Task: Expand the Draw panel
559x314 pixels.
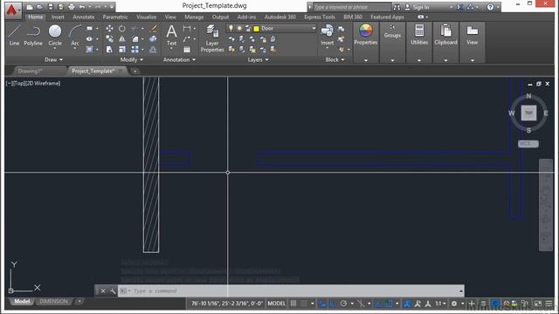Action: point(53,60)
